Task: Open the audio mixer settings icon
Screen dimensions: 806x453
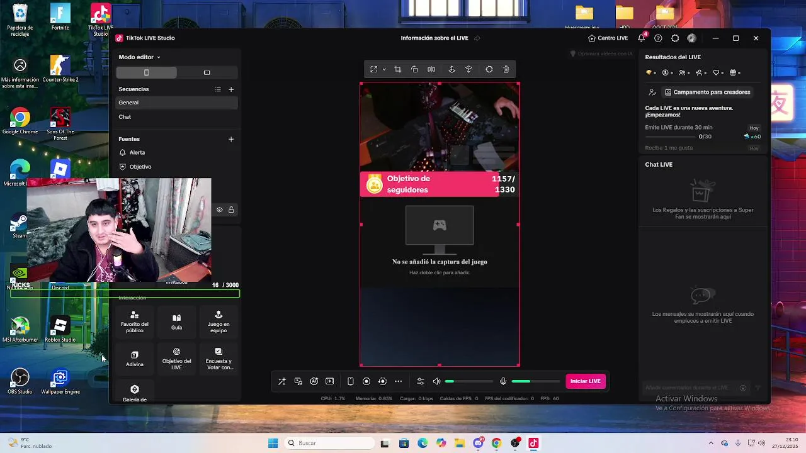Action: coord(421,381)
